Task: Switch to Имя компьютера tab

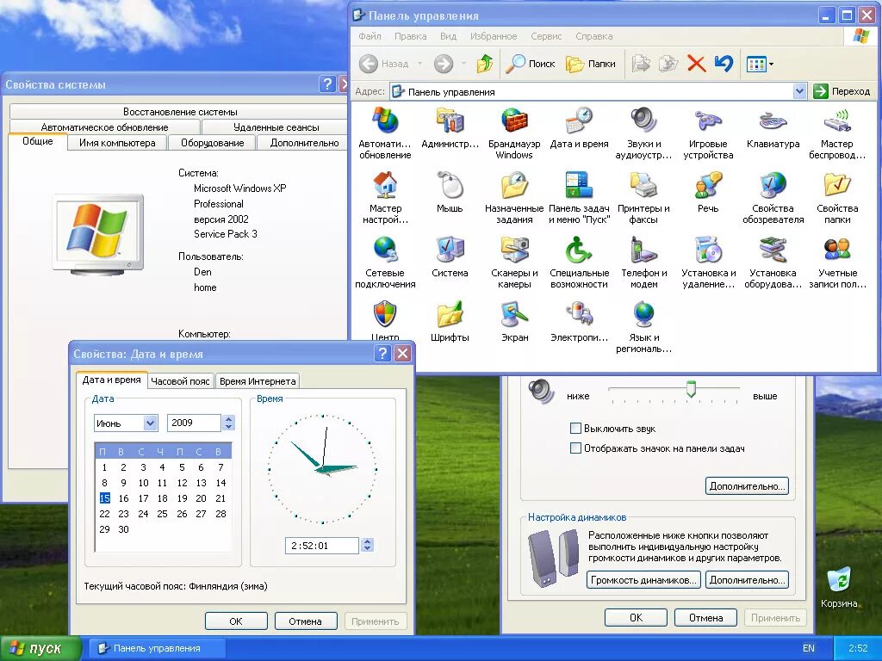Action: tap(117, 143)
